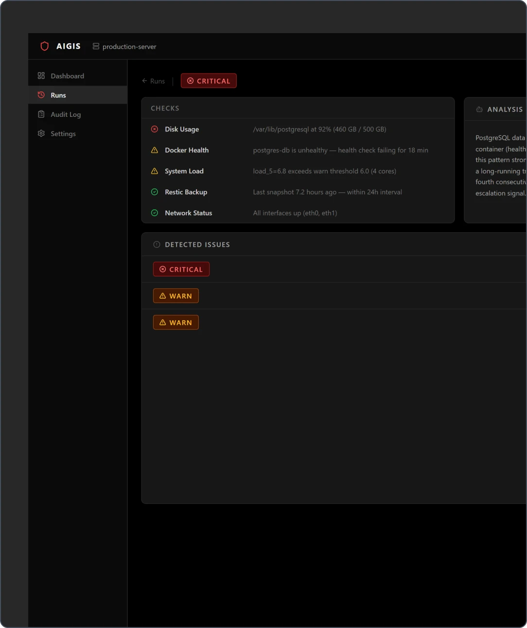Select the Disk Usage check label
527x628 pixels.
coord(182,129)
